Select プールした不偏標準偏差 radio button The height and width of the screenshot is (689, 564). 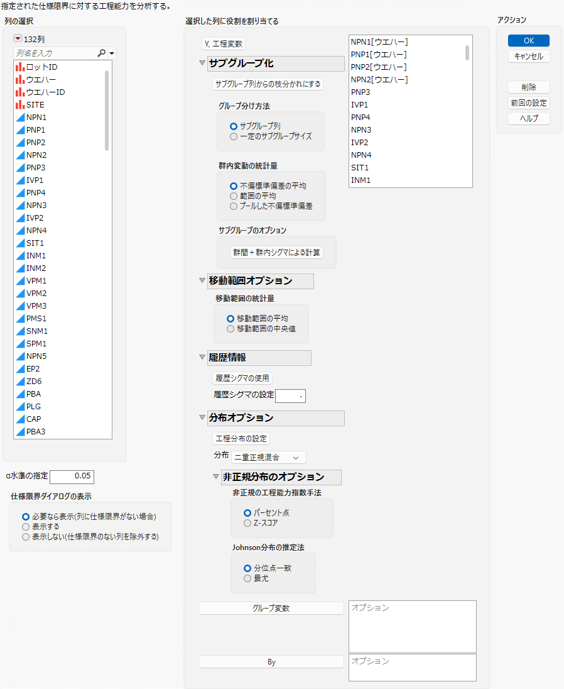pyautogui.click(x=234, y=206)
